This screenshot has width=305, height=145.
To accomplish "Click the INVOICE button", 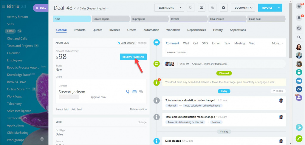I will (267, 8).
